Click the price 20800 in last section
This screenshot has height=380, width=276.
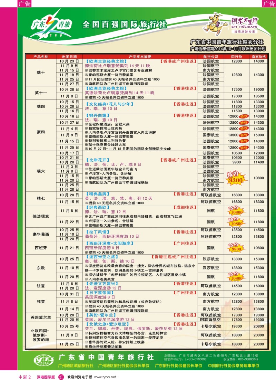(258, 326)
